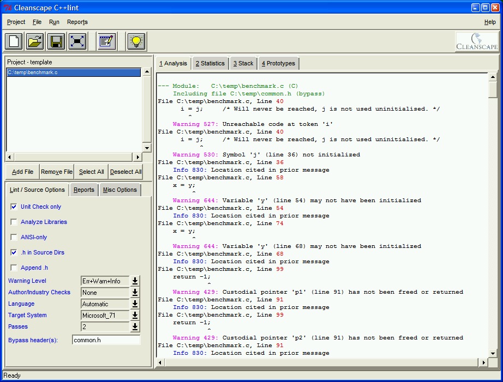Open the Project menu
Image resolution: width=503 pixels, height=382 pixels.
[16, 22]
